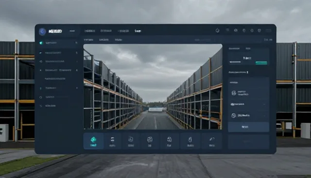Viewport: 311px width, 178px height.
Task: Click the cloud icon in the header
Action: (x=236, y=30)
